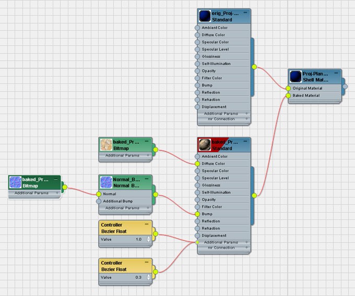Click the Shell Material node's gray output socket

pos(345,87)
